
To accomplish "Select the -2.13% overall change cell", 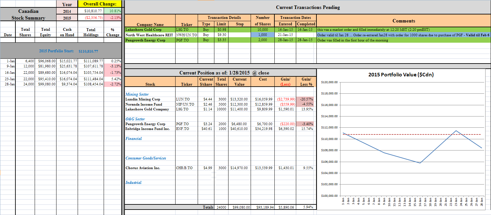I will click(x=113, y=18).
